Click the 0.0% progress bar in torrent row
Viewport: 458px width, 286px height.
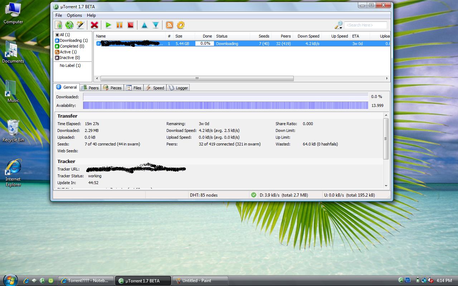(x=205, y=44)
